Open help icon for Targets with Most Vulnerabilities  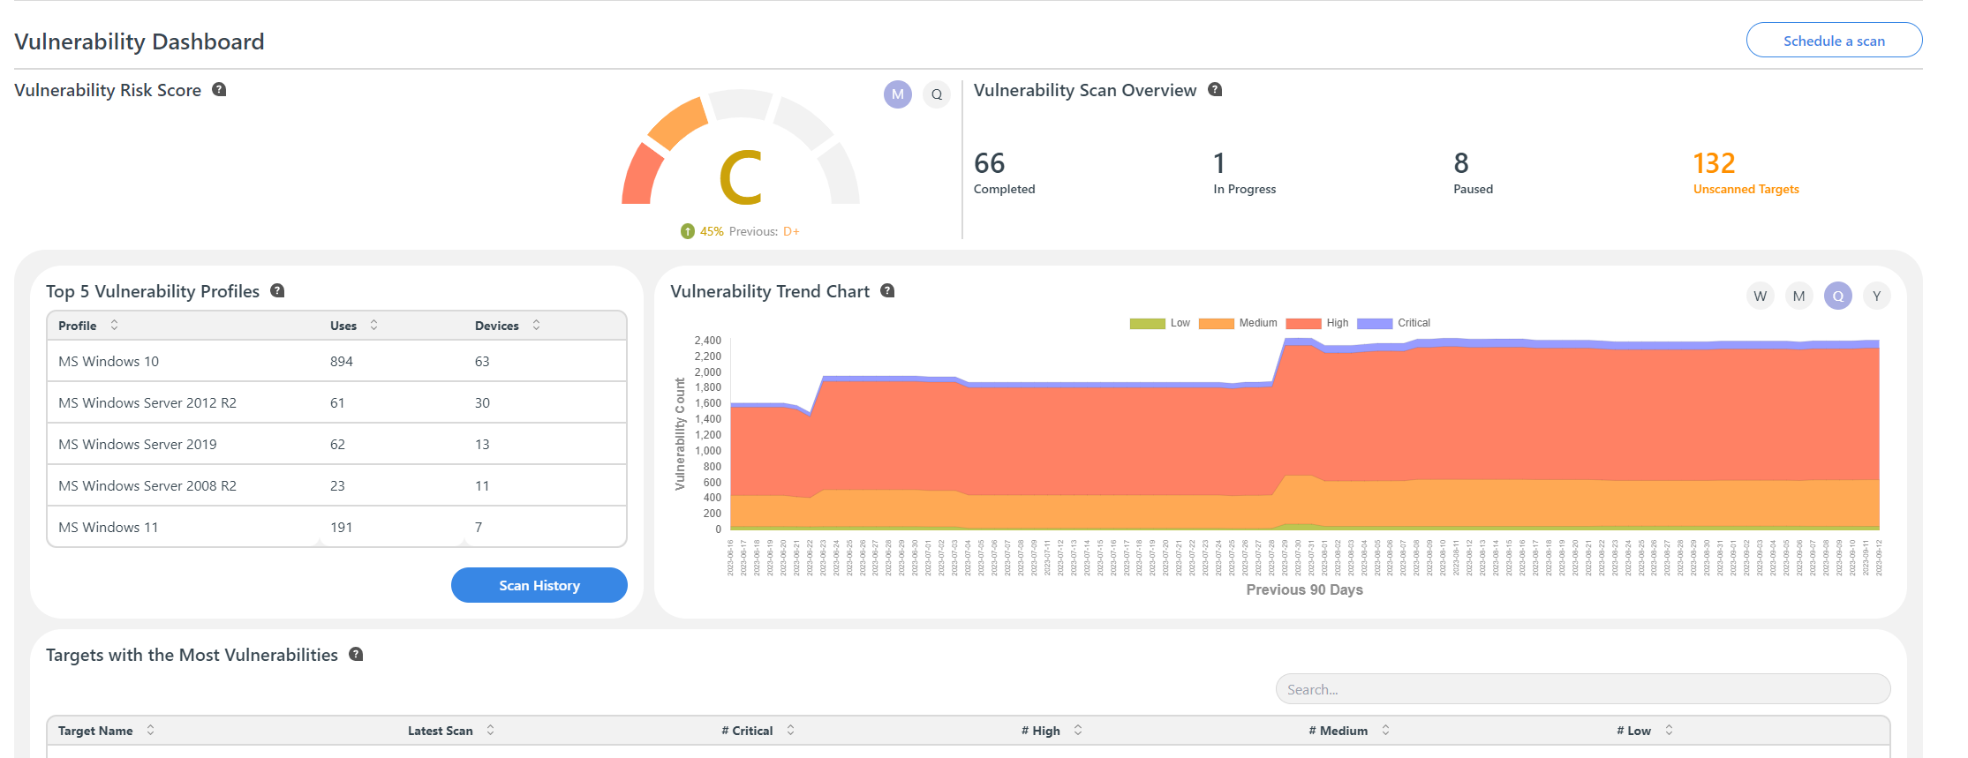[356, 654]
